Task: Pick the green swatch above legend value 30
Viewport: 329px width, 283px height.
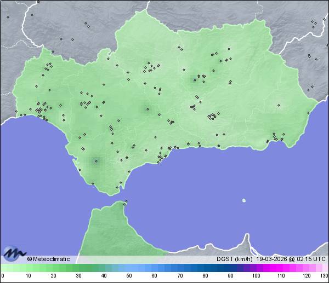Action: 78,268
